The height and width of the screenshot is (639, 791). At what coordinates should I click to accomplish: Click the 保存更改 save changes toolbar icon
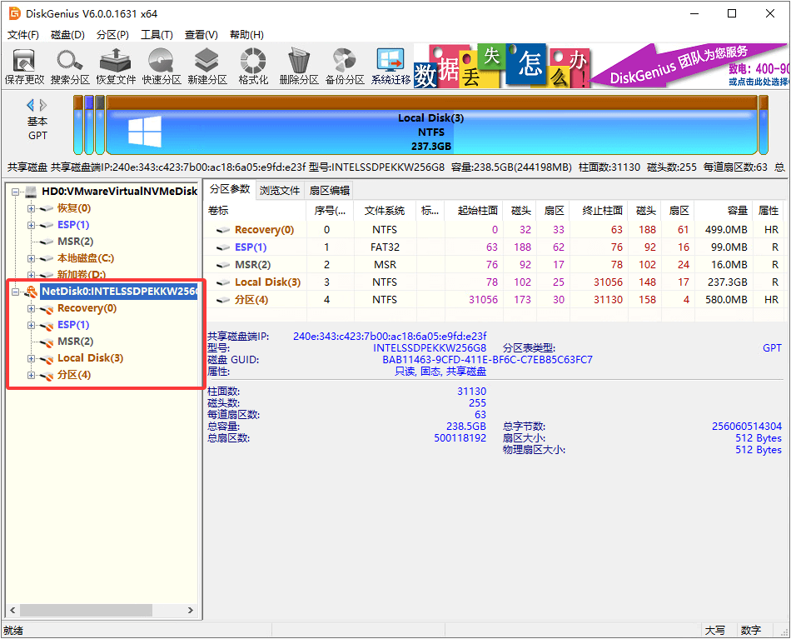point(24,67)
